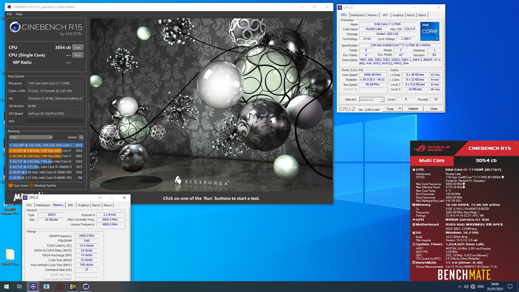Screen dimensions: 519x292
Task: Select ranking row i5-10600K 1673
Action: (46, 167)
